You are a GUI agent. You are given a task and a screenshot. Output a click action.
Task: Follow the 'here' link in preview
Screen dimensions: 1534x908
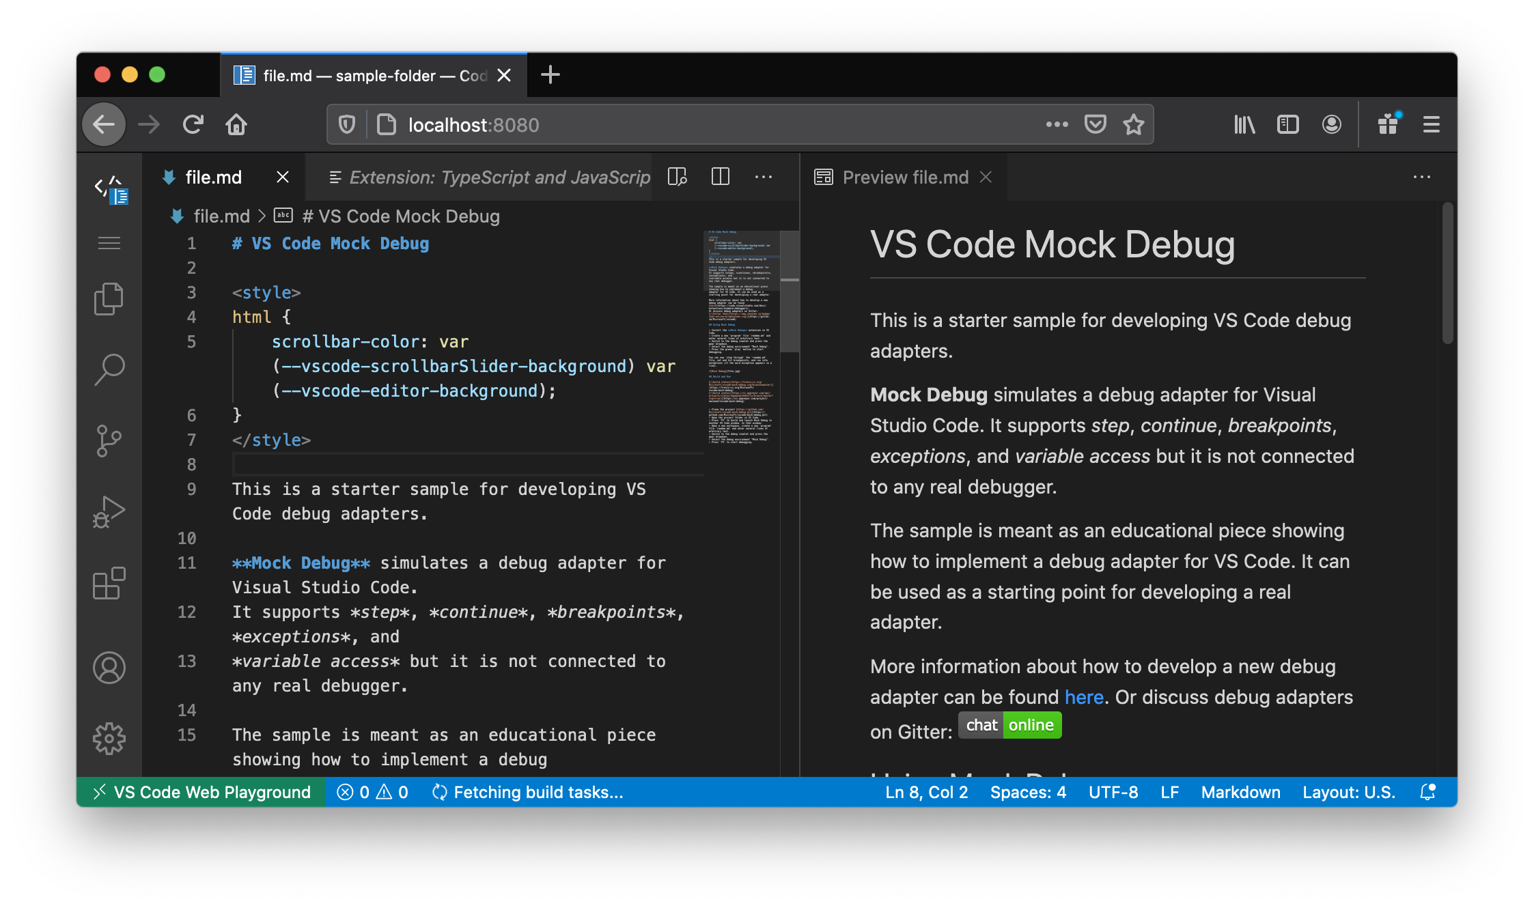tap(1084, 697)
